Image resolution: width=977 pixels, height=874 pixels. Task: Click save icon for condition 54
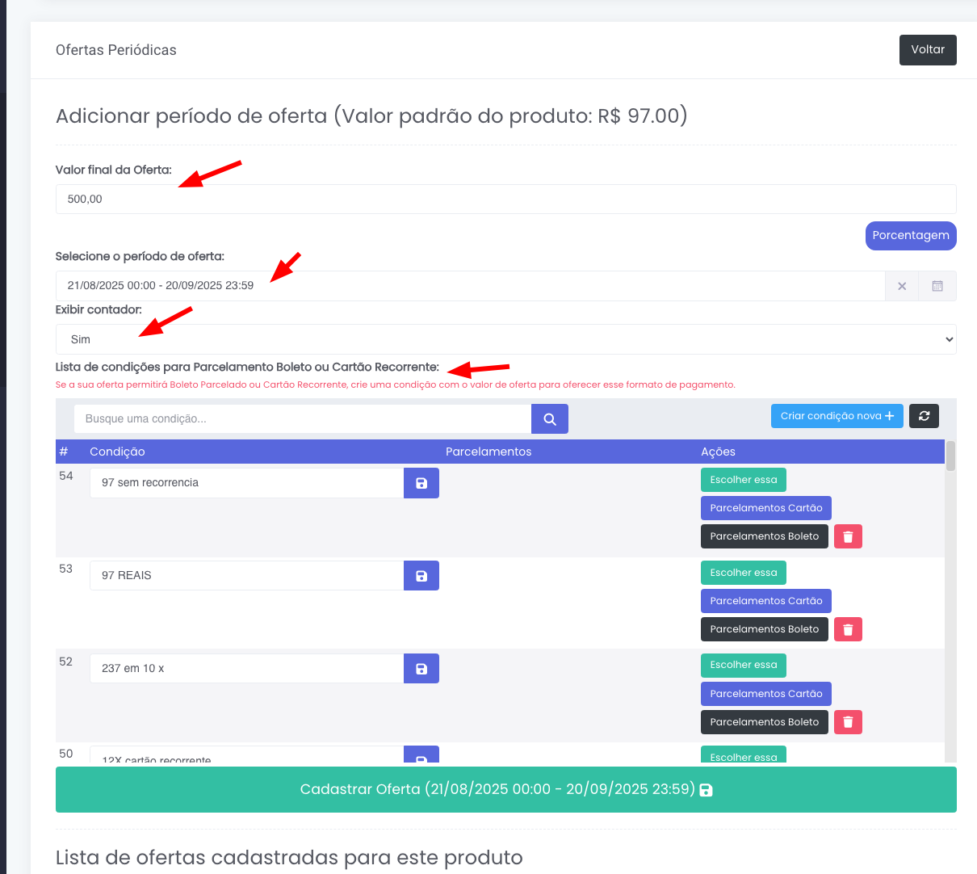pos(421,483)
